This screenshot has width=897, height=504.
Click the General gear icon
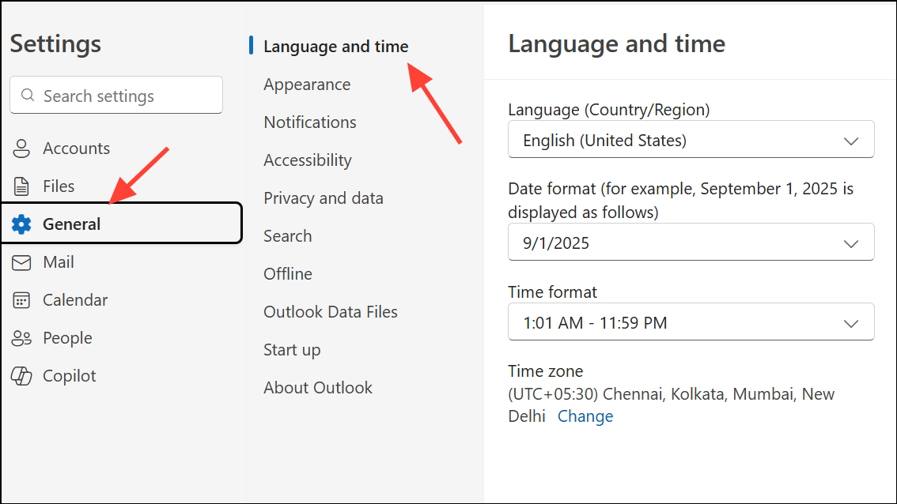coord(21,224)
